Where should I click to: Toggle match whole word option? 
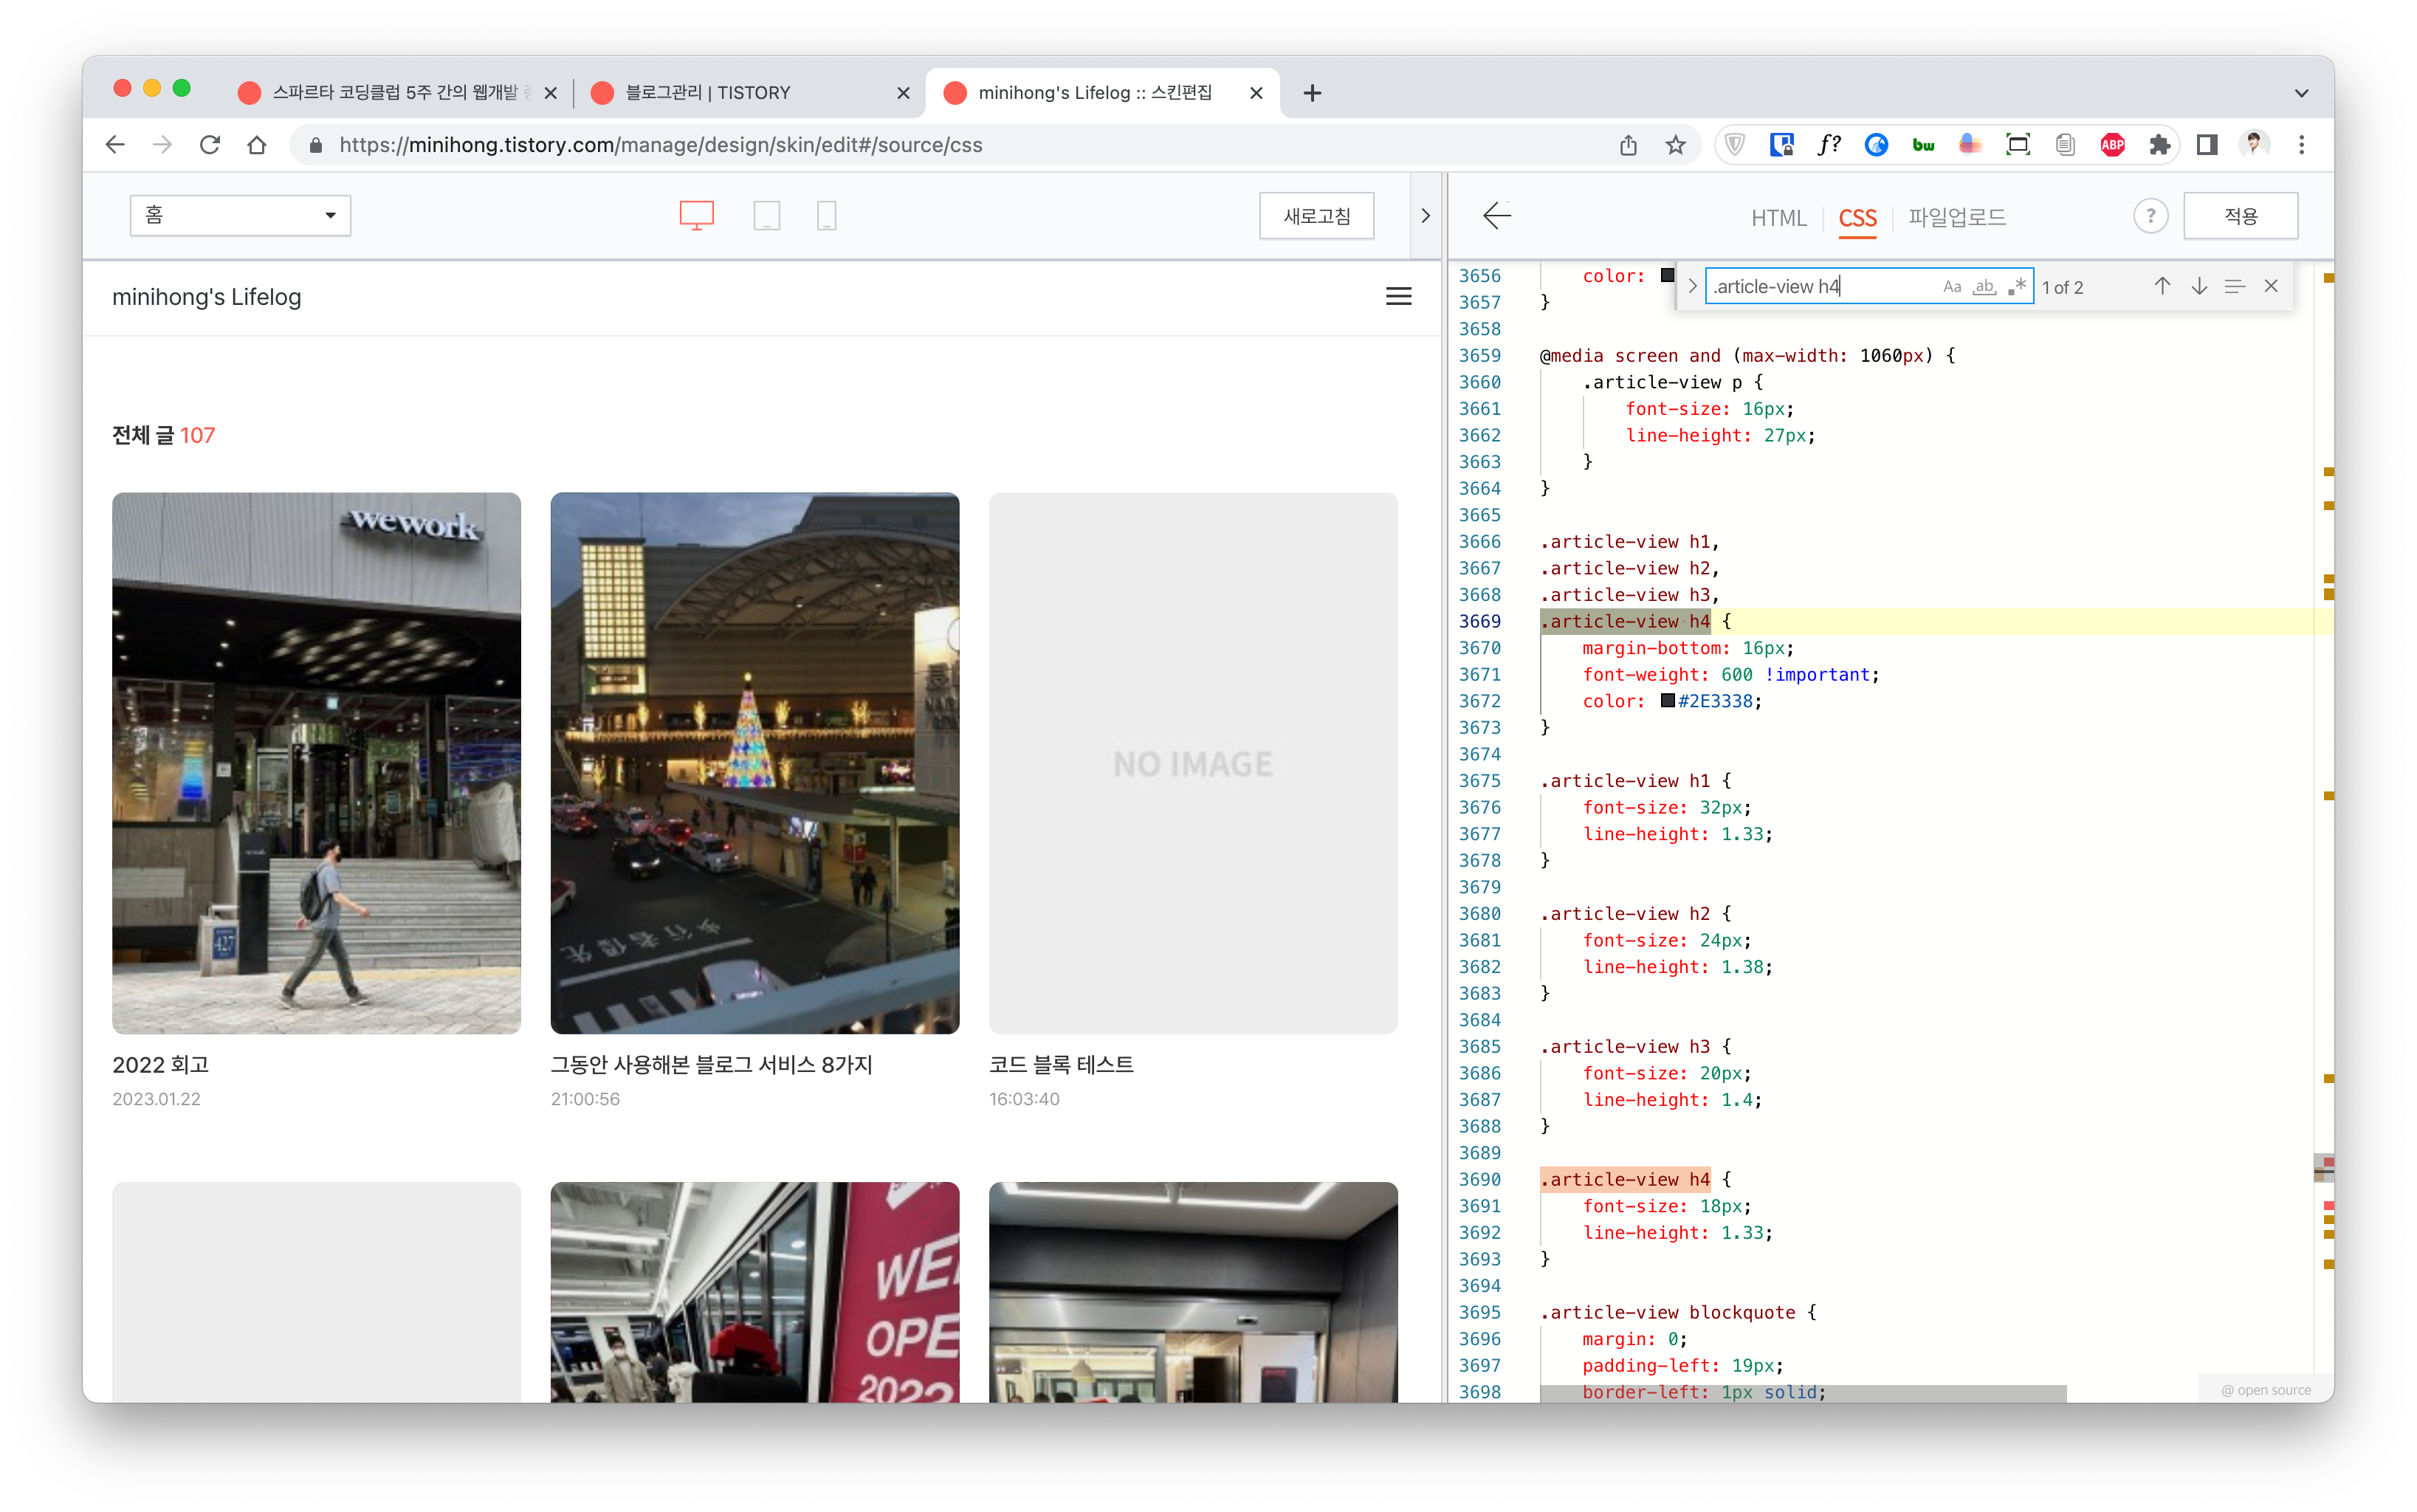click(1984, 287)
